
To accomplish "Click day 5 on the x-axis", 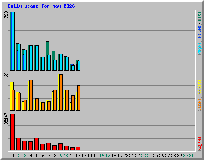I will coord(37,156).
